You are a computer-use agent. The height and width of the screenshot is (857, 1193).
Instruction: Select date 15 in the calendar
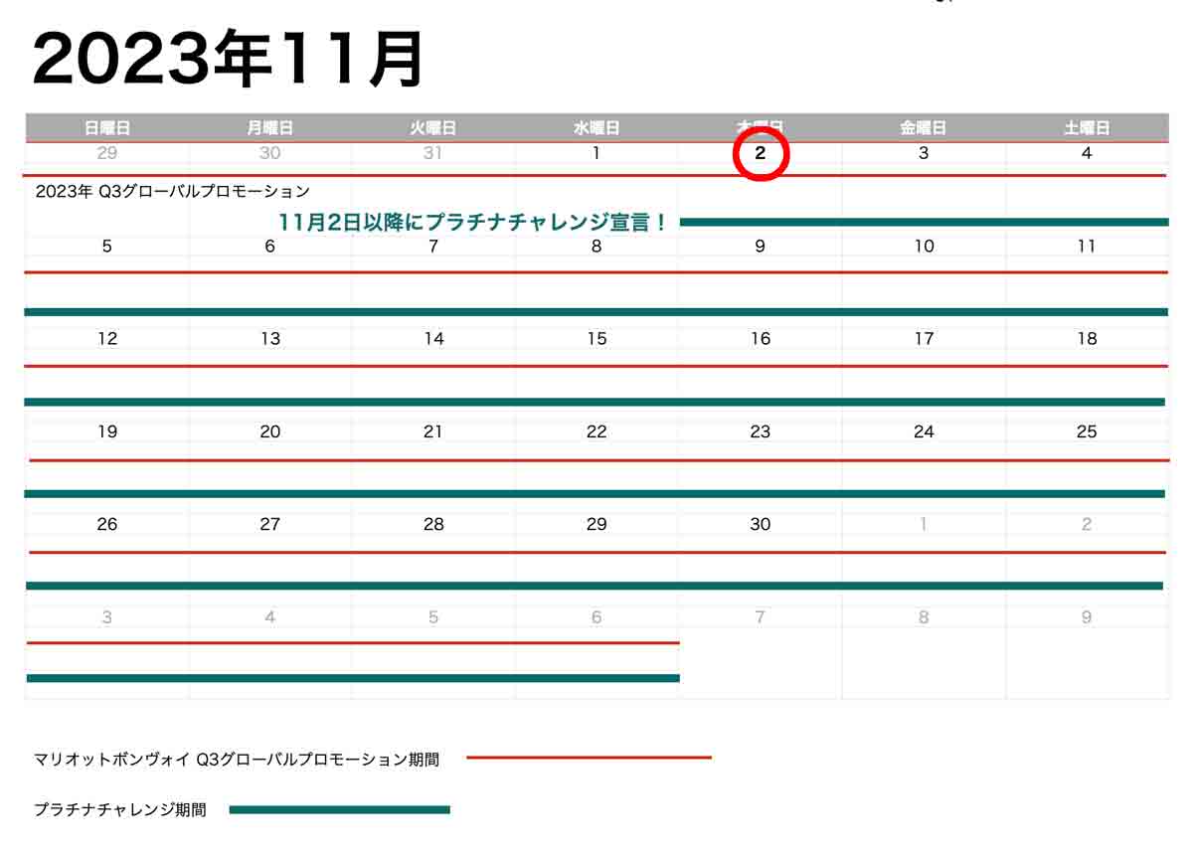pos(596,338)
